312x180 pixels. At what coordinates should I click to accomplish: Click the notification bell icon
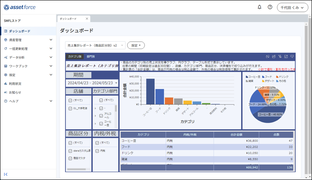click(259, 7)
